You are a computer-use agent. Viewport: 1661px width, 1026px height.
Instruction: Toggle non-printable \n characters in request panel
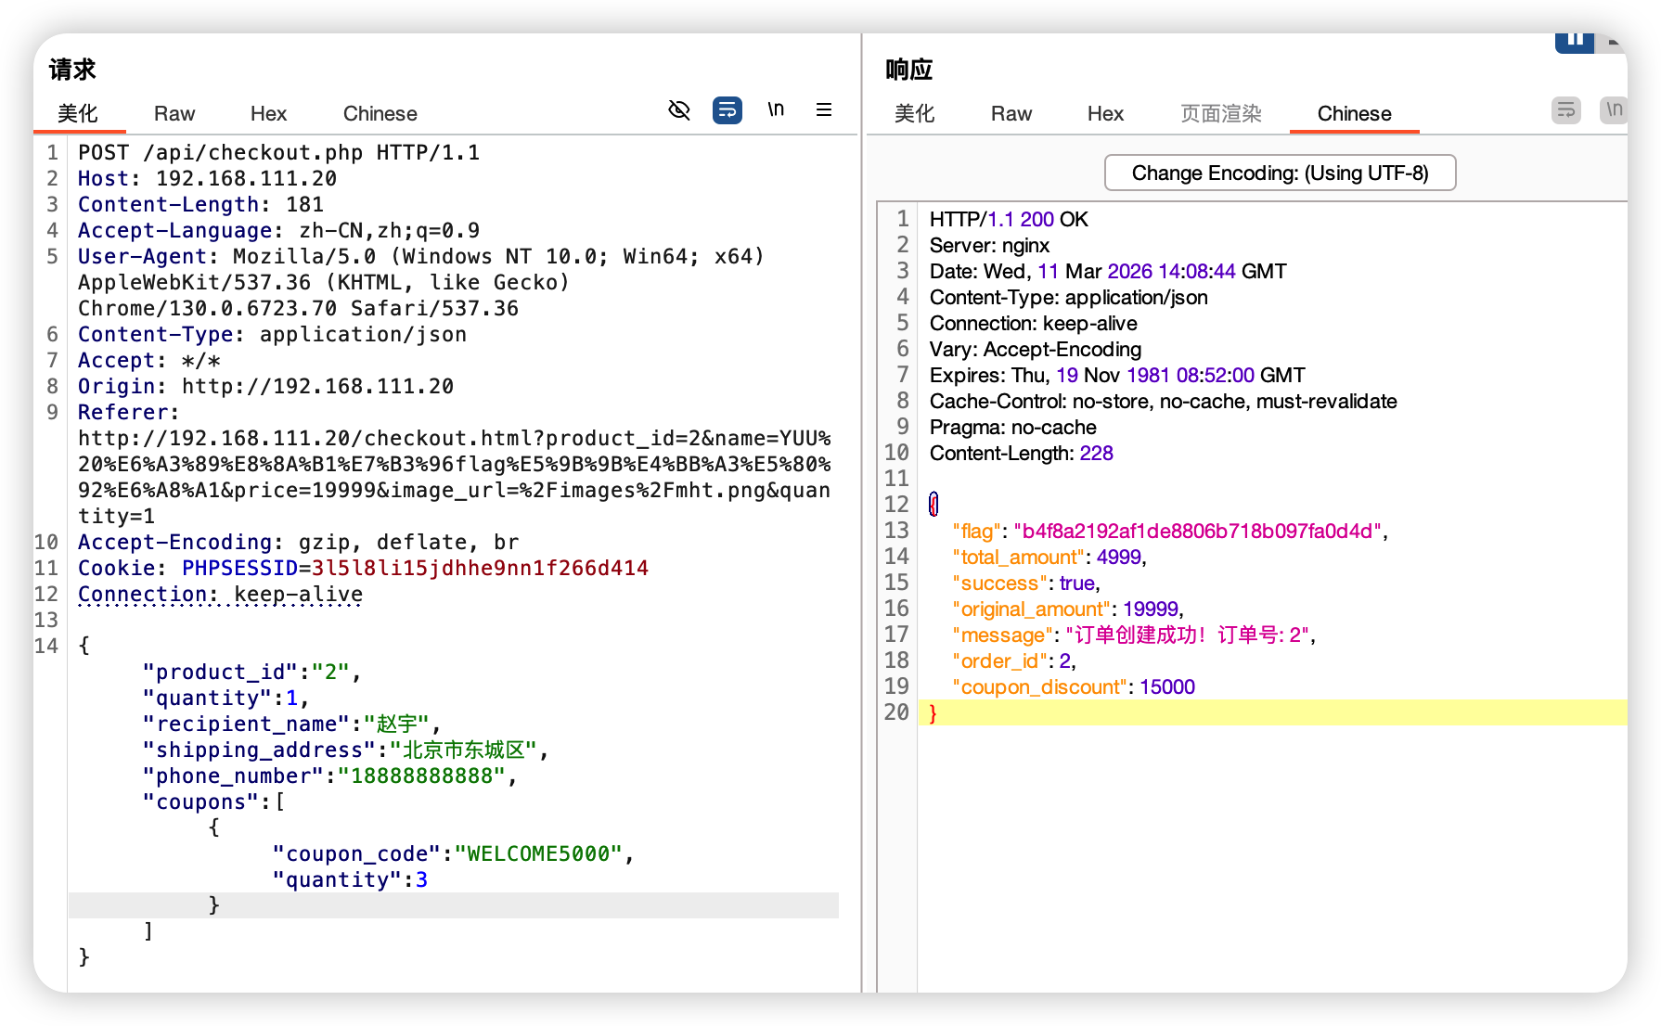[x=776, y=110]
